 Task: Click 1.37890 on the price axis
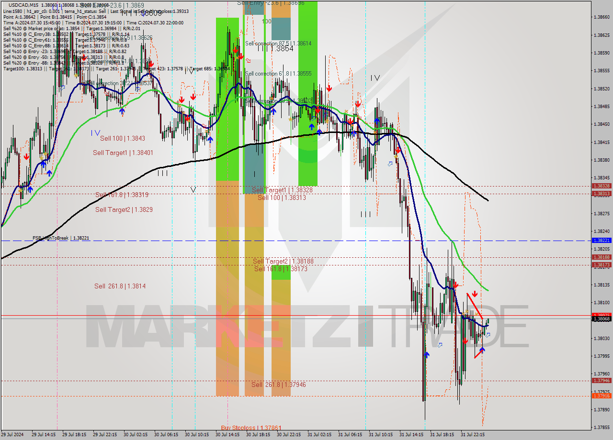tap(602, 410)
